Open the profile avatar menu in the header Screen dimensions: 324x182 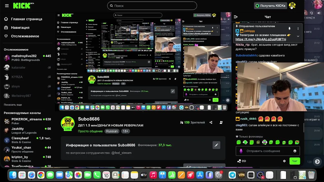[292, 5]
